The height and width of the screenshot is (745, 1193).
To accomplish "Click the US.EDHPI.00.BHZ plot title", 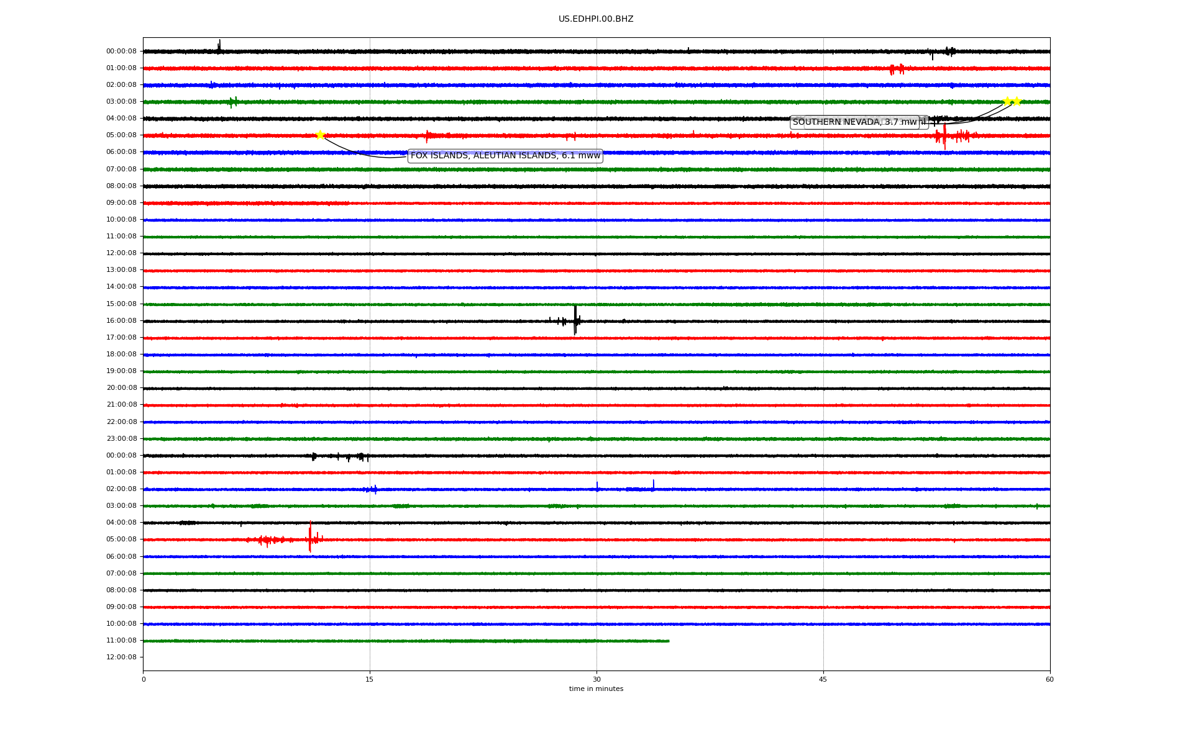I will point(596,19).
